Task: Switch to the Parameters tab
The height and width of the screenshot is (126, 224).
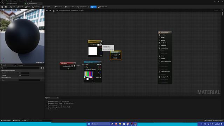Action: [x=19, y=65]
